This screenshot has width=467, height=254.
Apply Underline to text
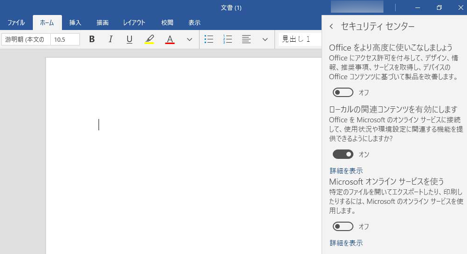tap(130, 39)
